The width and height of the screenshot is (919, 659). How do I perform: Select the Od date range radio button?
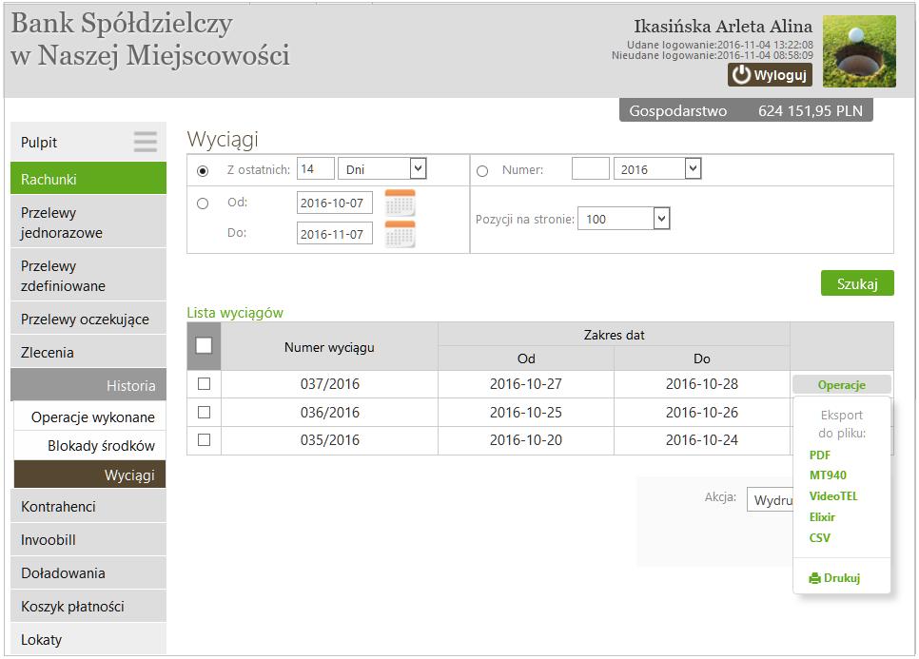pos(203,204)
